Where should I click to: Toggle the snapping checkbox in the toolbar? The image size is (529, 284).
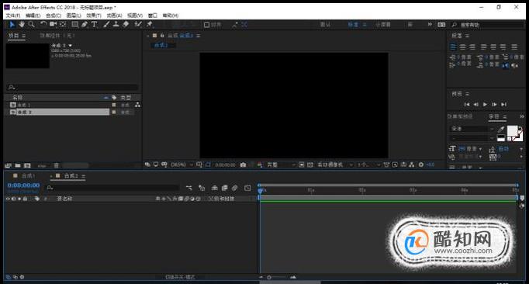coord(207,25)
